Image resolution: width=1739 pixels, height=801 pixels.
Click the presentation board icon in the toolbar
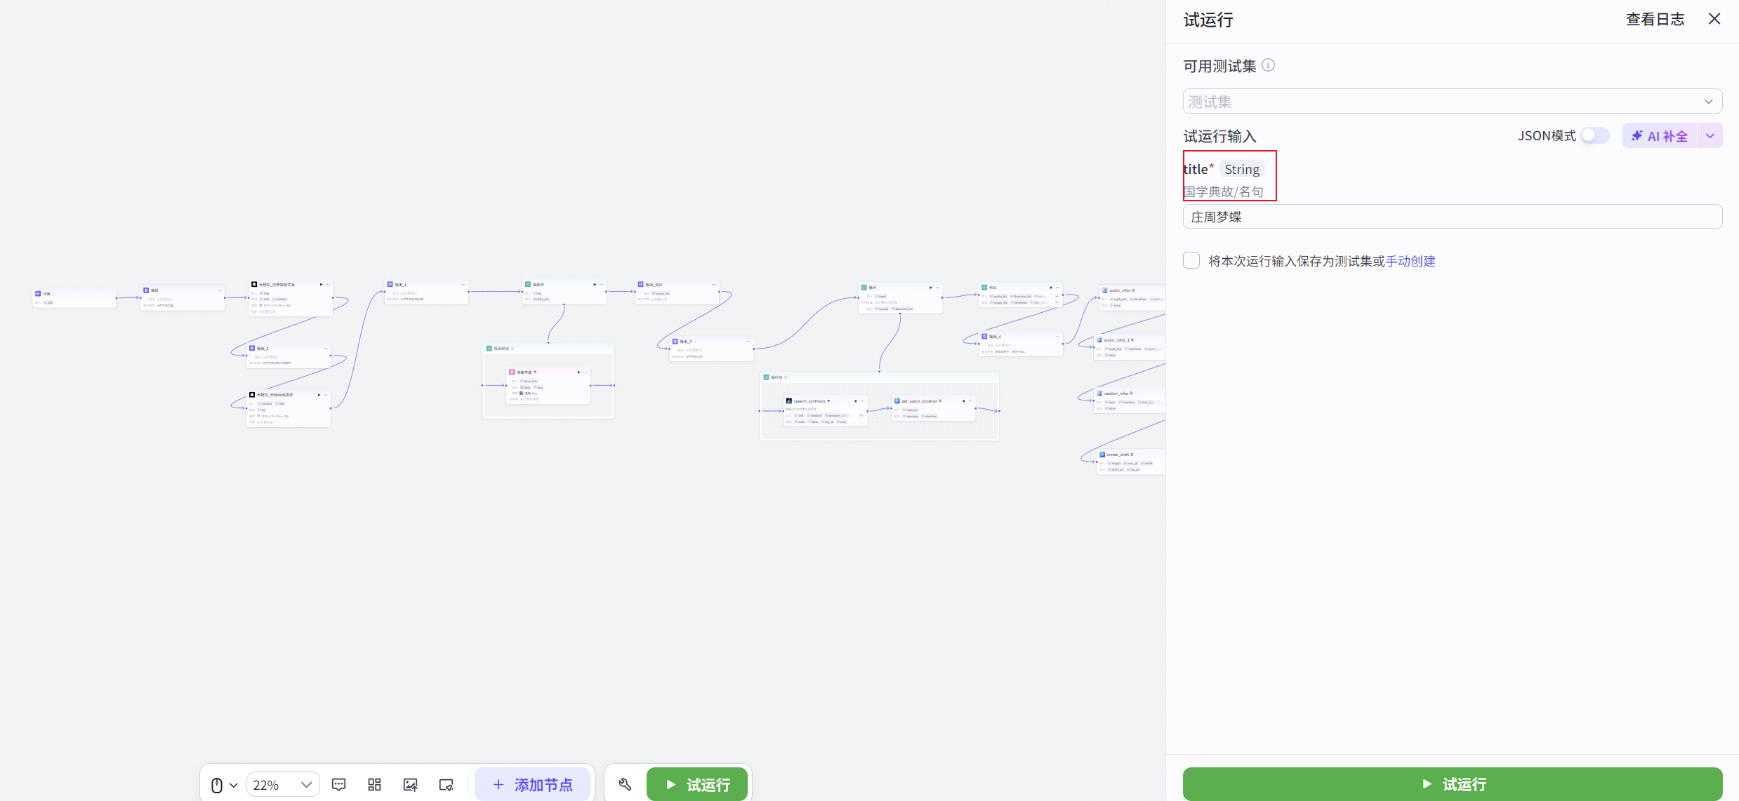[446, 784]
